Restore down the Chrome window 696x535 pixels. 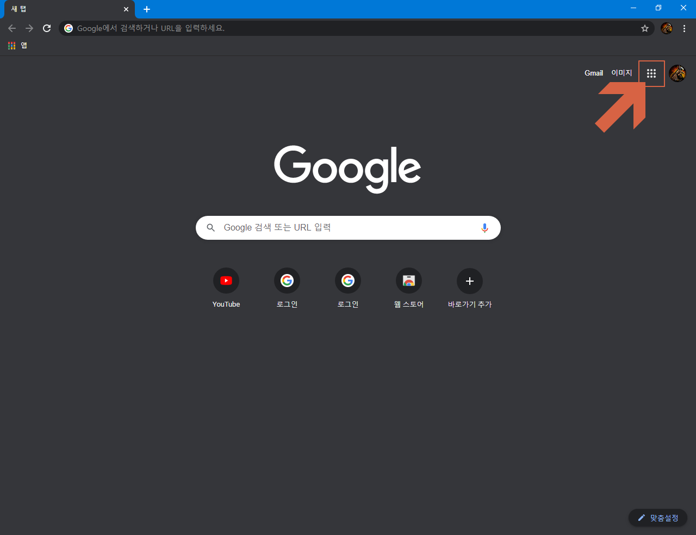point(658,8)
